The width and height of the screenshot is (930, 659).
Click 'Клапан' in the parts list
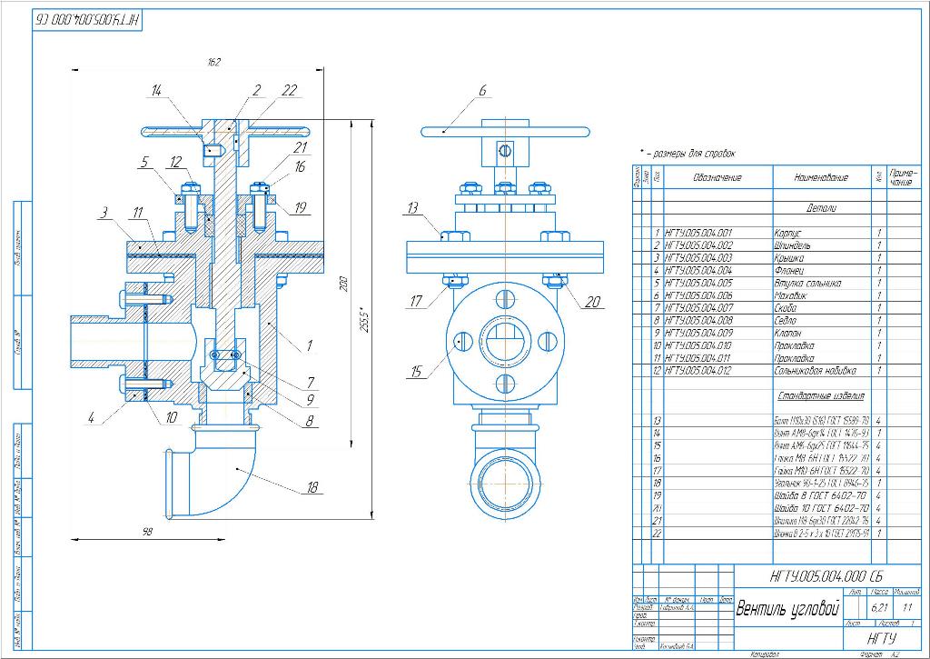[x=788, y=333]
